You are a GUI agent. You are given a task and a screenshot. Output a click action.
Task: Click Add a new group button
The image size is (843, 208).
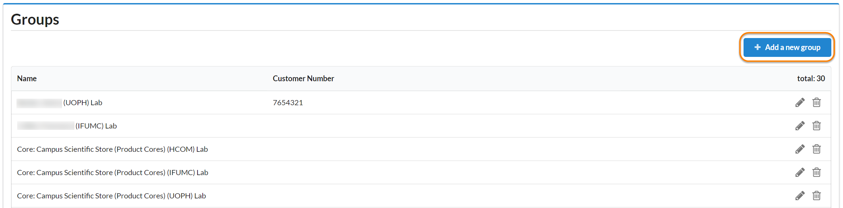coord(787,47)
